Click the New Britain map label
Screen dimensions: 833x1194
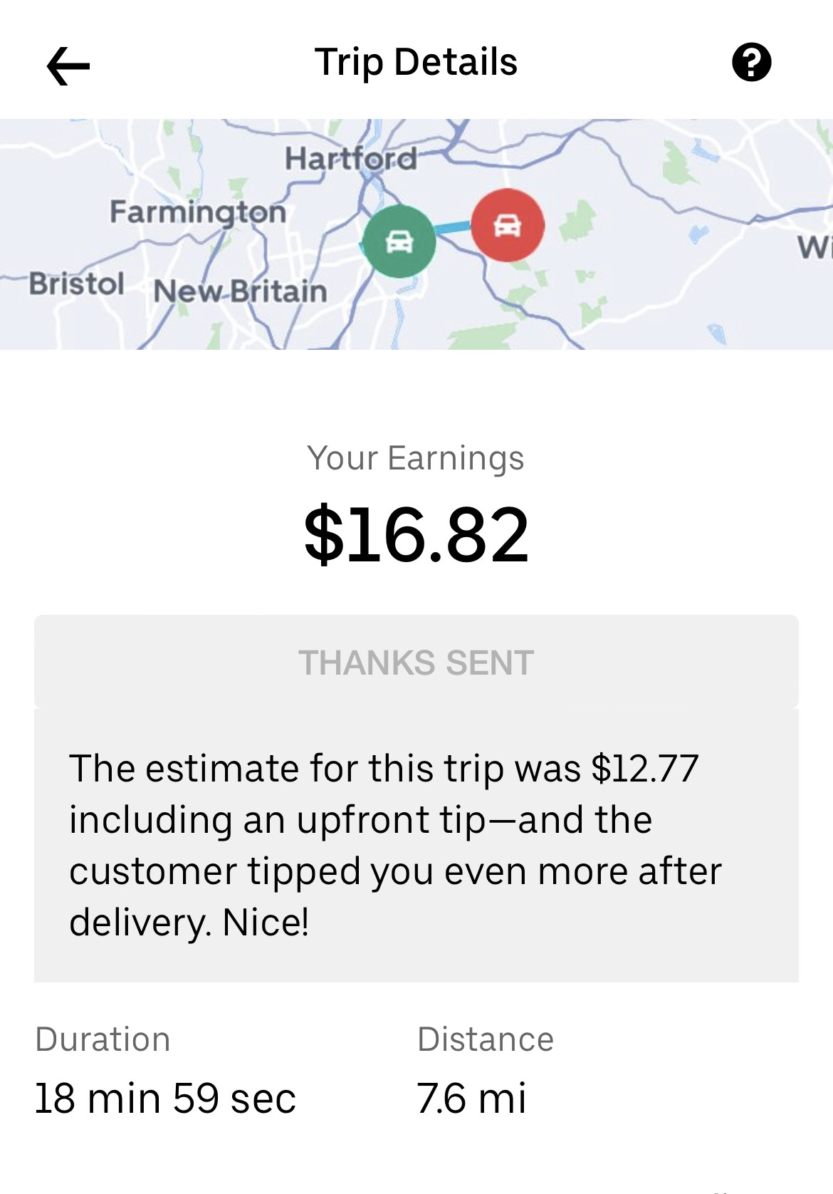point(240,291)
